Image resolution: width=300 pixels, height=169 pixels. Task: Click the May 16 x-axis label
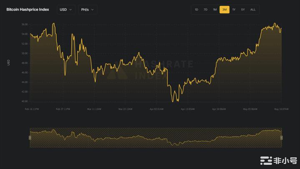tap(281, 109)
